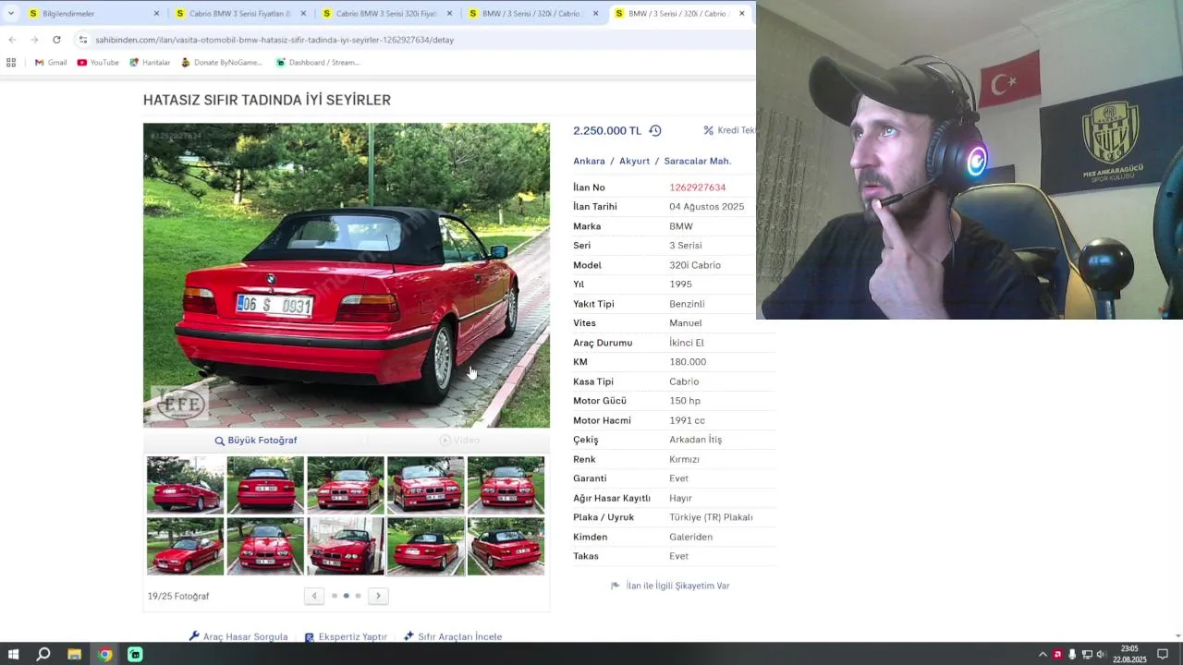Click the Video tab under the photo

point(459,441)
